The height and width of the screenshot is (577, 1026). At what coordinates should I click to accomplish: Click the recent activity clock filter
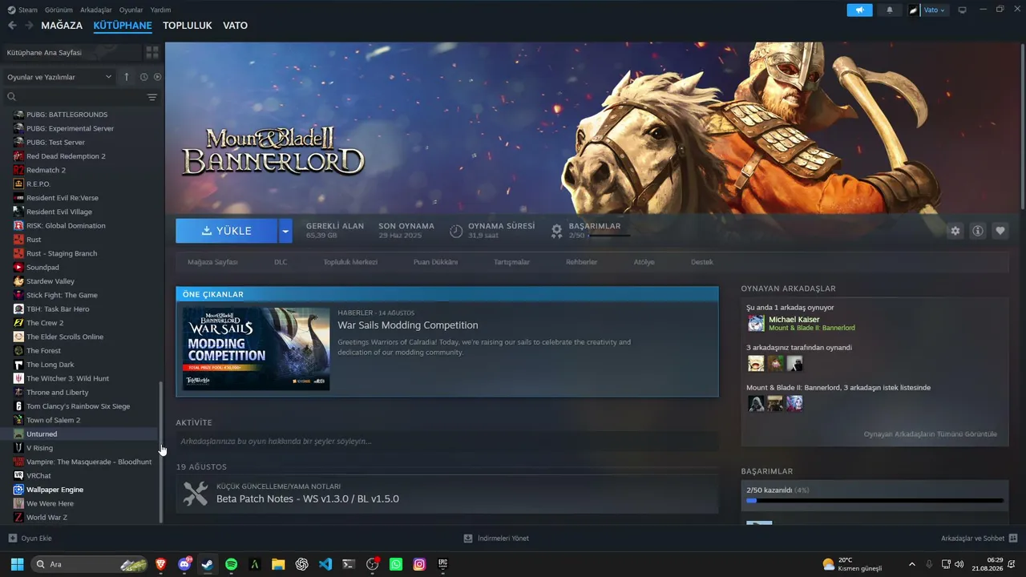point(144,77)
